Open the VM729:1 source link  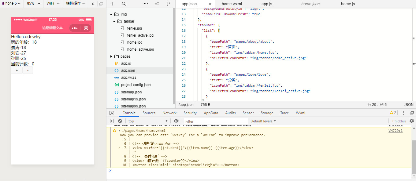[x=395, y=131]
